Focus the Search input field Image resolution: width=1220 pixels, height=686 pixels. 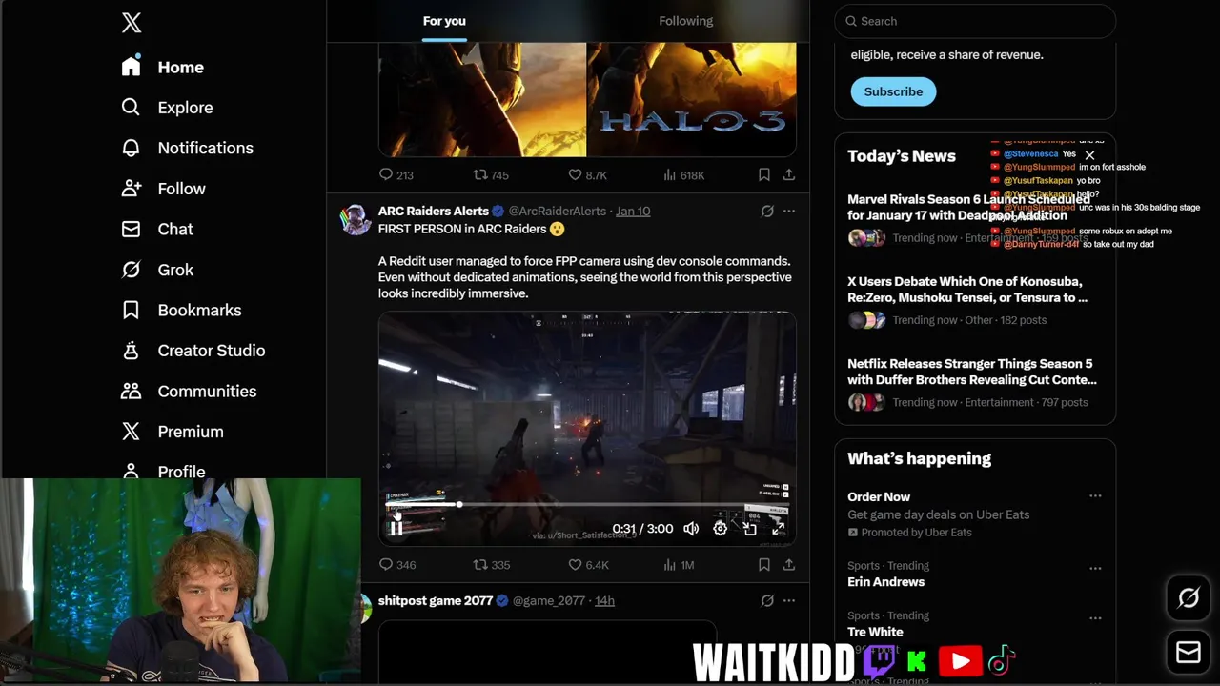point(975,21)
